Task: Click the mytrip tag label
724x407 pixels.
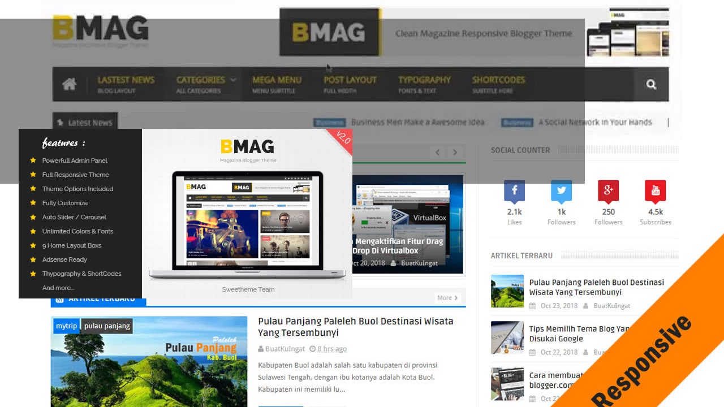Action: pos(66,326)
